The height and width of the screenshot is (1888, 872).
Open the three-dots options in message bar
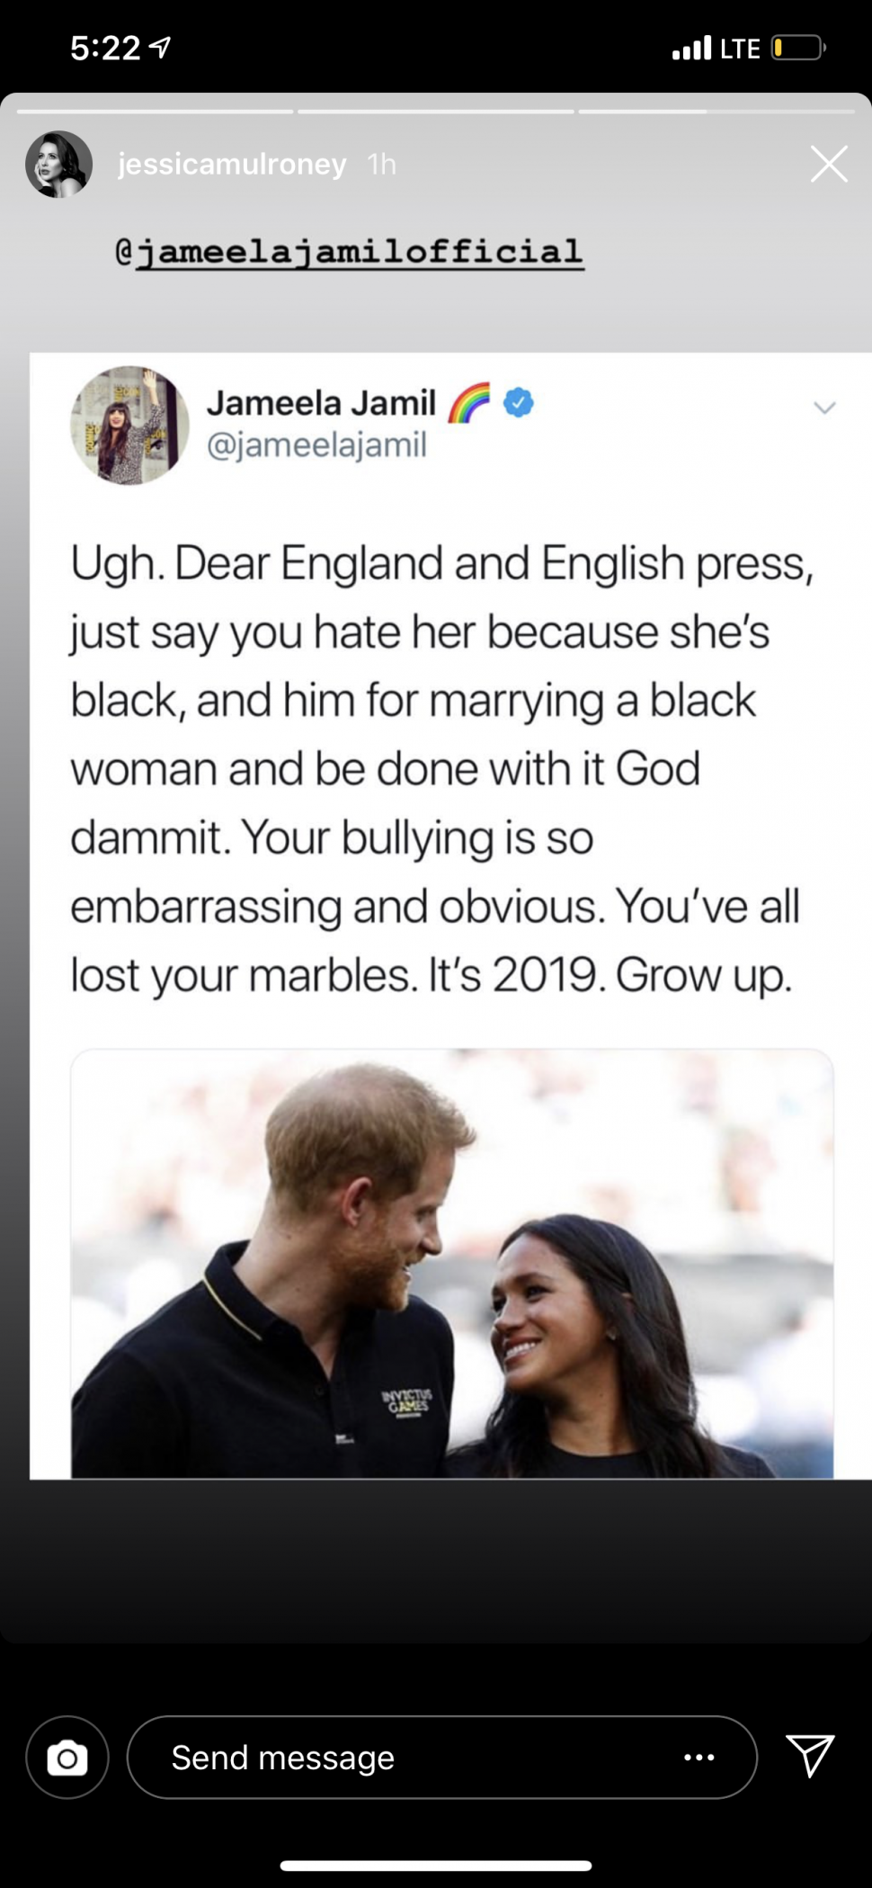click(698, 1758)
